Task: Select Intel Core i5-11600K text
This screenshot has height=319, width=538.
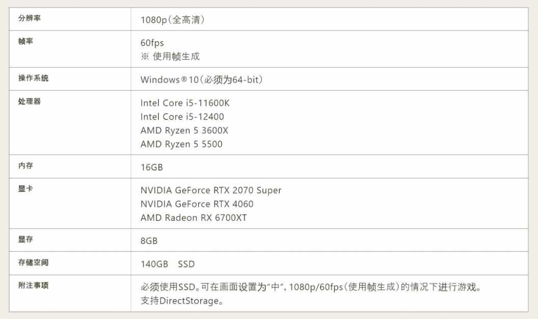Action: pyautogui.click(x=185, y=103)
